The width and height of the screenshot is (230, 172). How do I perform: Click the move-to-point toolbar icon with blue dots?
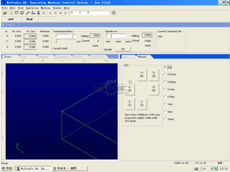tap(28, 13)
